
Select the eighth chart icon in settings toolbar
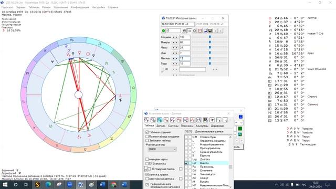pos(192,120)
